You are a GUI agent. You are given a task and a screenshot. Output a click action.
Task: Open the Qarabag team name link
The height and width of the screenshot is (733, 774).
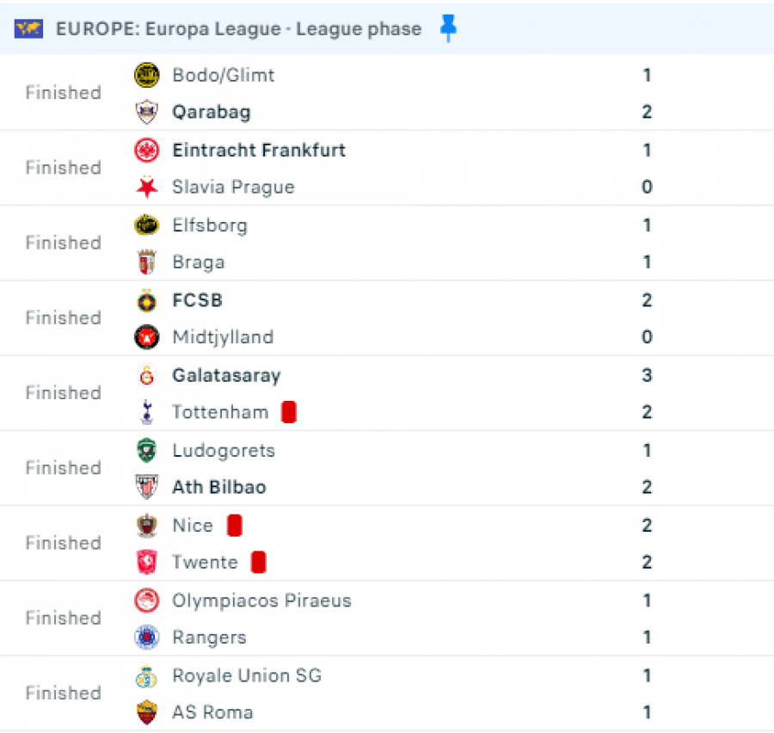click(212, 113)
